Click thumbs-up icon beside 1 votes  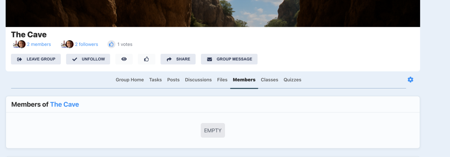tap(111, 44)
